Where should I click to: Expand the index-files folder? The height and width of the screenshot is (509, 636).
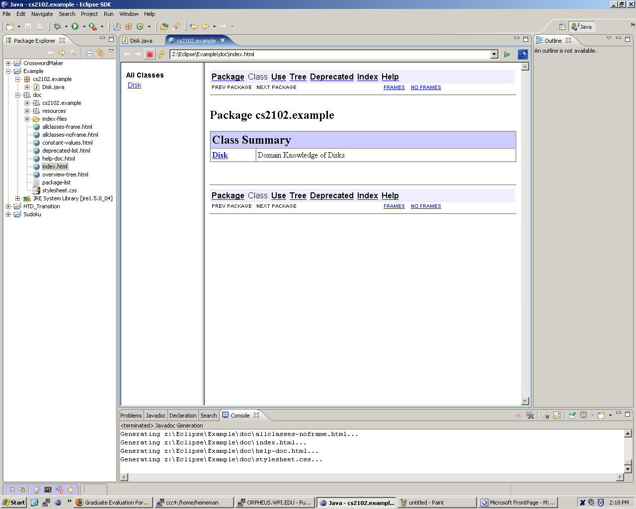point(27,119)
